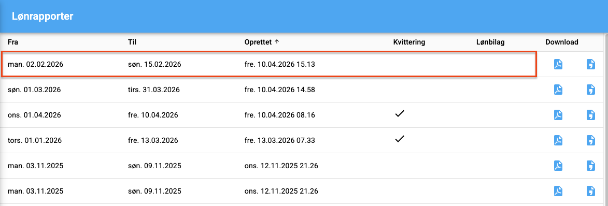The height and width of the screenshot is (206, 608).
Task: Download data file for tors. 01.01.2026 report
Action: pos(590,140)
